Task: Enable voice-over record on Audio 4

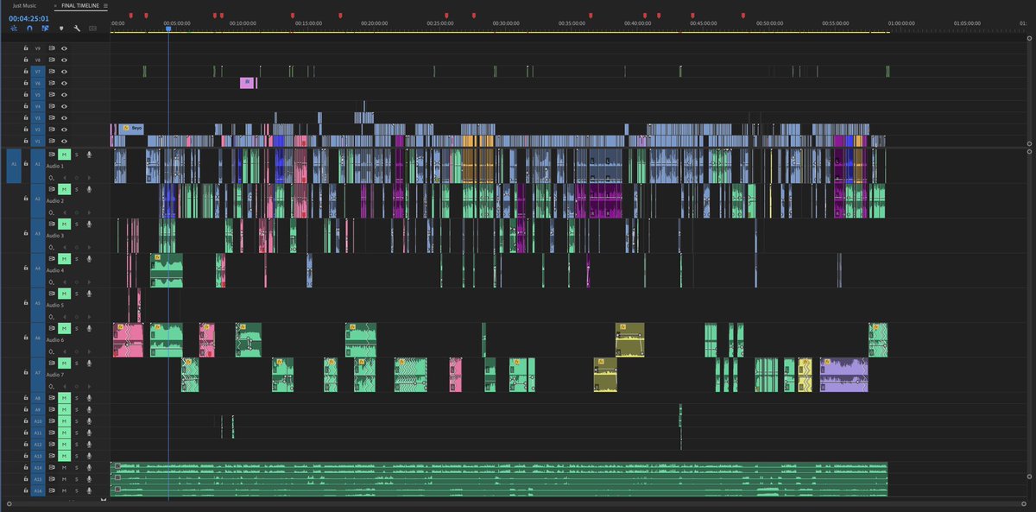Action: tap(88, 258)
